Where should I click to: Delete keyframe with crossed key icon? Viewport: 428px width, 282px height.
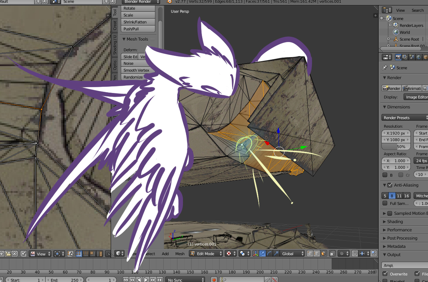[x=274, y=280]
